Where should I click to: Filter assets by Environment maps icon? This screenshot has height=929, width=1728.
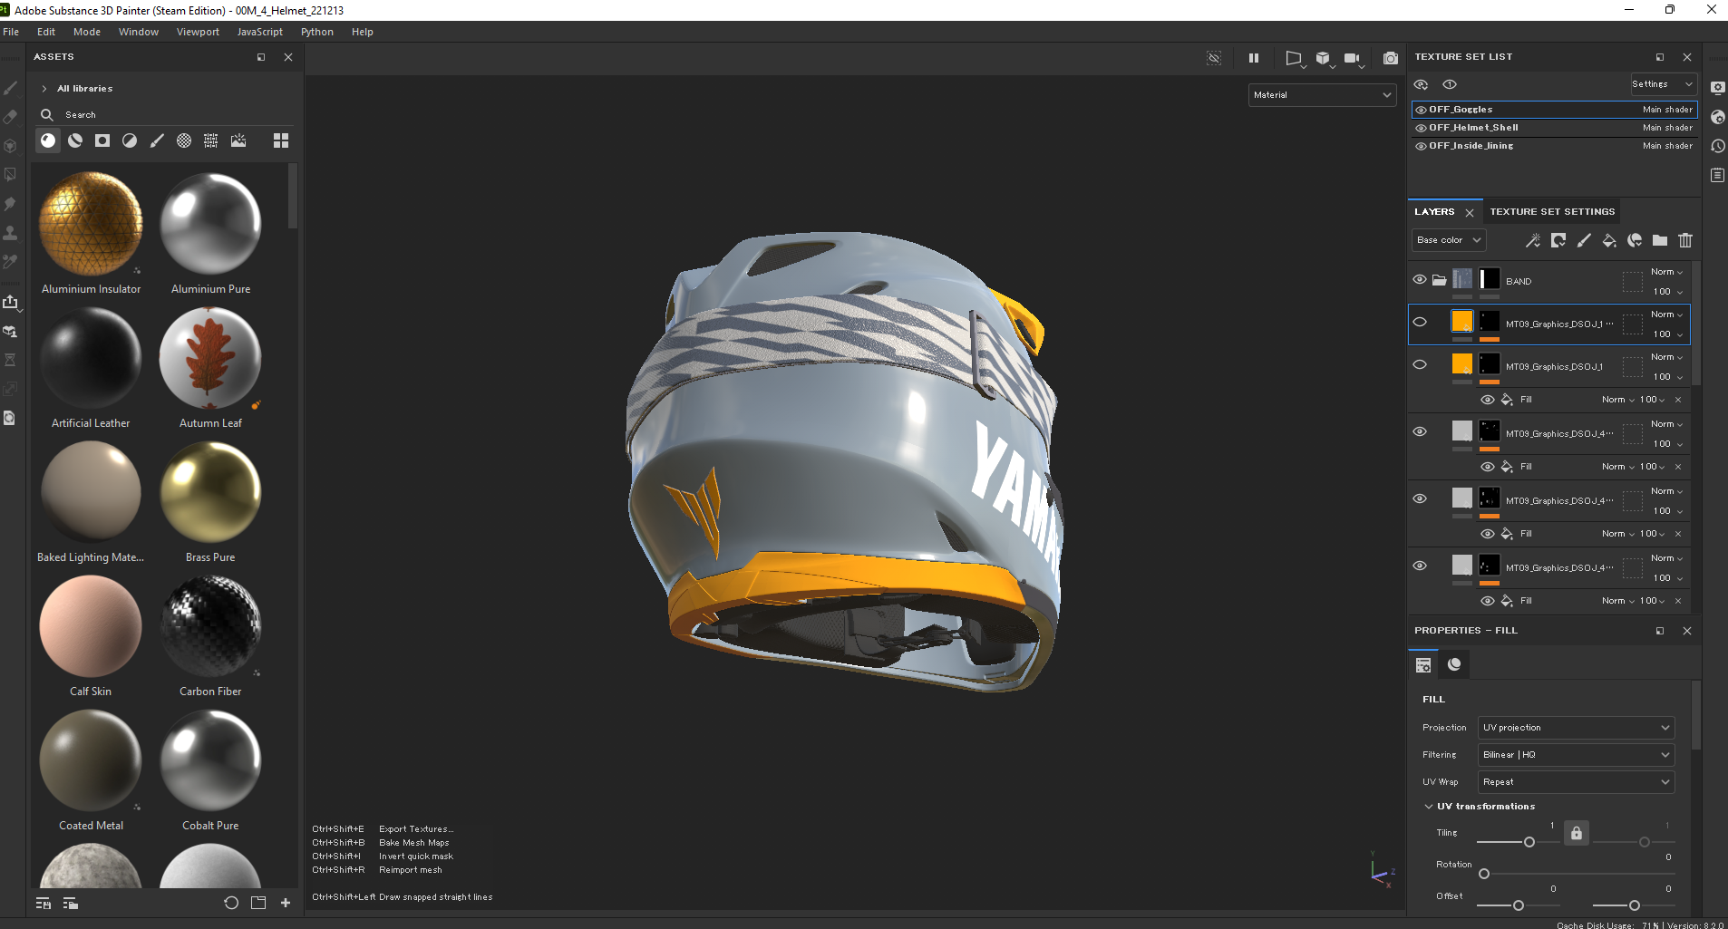coord(238,140)
